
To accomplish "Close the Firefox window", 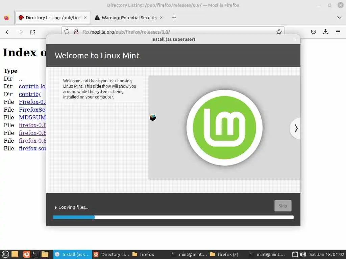I will coord(341,5).
